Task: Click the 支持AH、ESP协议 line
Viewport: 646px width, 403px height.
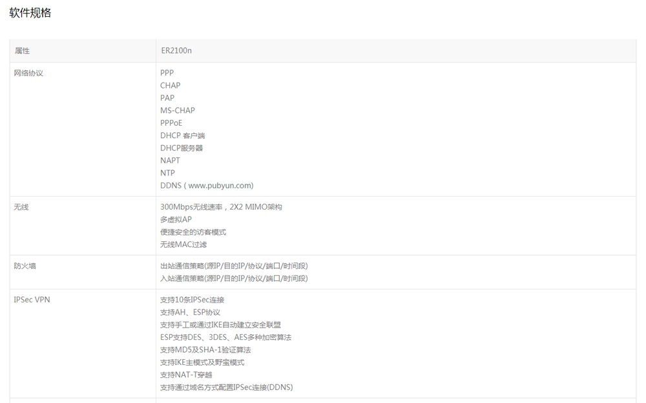Action: [191, 313]
